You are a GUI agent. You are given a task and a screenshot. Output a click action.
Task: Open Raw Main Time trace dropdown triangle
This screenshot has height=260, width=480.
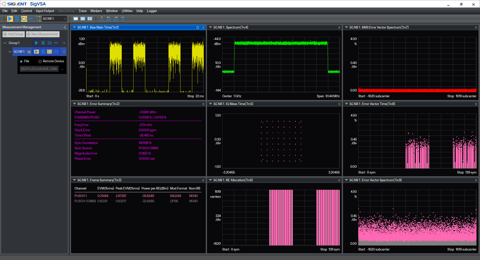pyautogui.click(x=74, y=27)
